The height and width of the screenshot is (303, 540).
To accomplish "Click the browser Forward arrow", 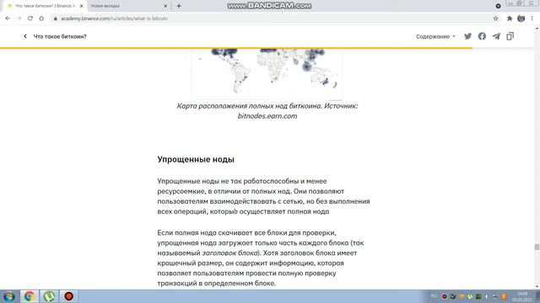I will tap(19, 19).
